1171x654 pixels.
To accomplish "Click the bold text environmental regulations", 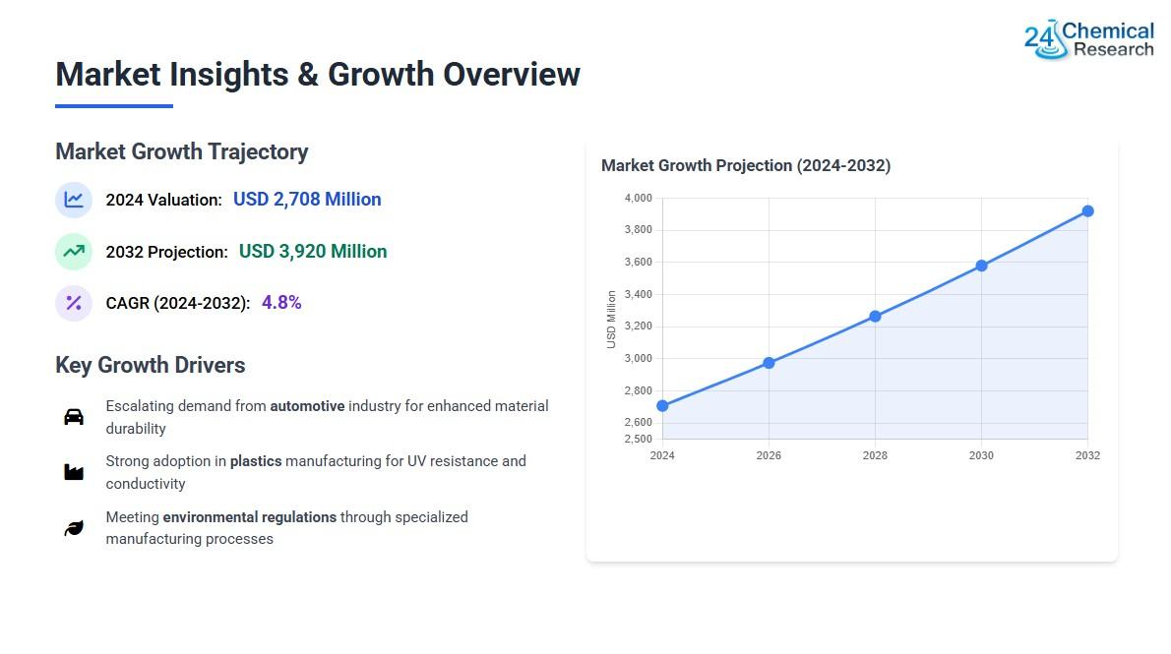I will [249, 517].
